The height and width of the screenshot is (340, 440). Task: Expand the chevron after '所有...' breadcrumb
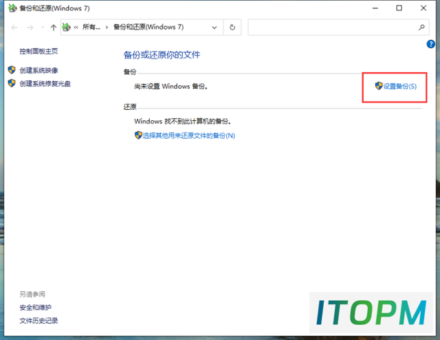pyautogui.click(x=107, y=27)
